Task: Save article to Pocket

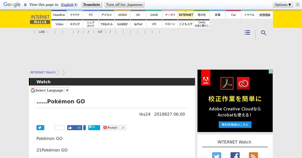Action: (110, 128)
